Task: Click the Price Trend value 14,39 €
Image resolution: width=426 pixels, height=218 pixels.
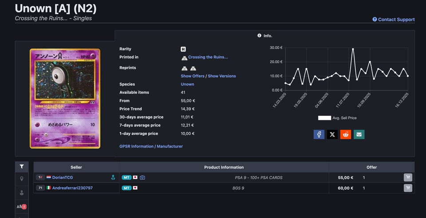Action: pyautogui.click(x=188, y=109)
